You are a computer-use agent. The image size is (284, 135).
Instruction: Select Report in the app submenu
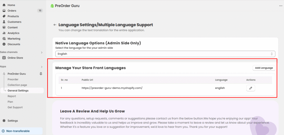12,96
